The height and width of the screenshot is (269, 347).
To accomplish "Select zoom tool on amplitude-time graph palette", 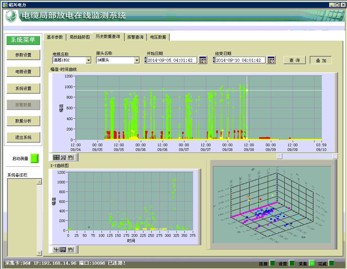I will pyautogui.click(x=63, y=157).
